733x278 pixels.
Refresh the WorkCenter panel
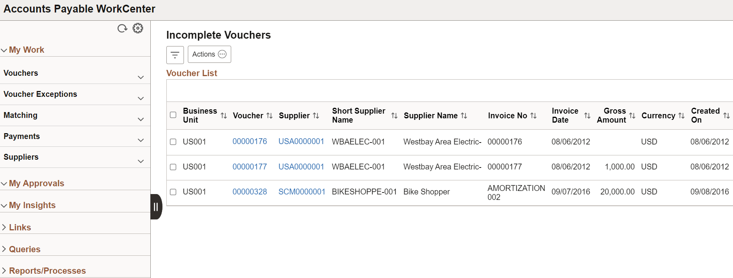(x=122, y=29)
